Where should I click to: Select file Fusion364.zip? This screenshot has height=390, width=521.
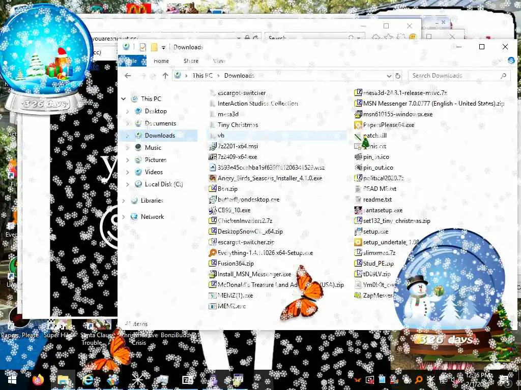click(x=236, y=264)
